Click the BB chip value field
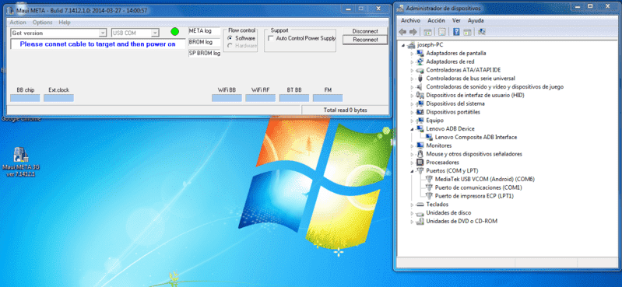This screenshot has width=622, height=287. [25, 98]
